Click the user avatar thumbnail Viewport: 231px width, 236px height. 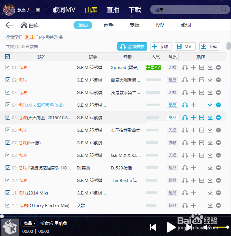pos(9,10)
